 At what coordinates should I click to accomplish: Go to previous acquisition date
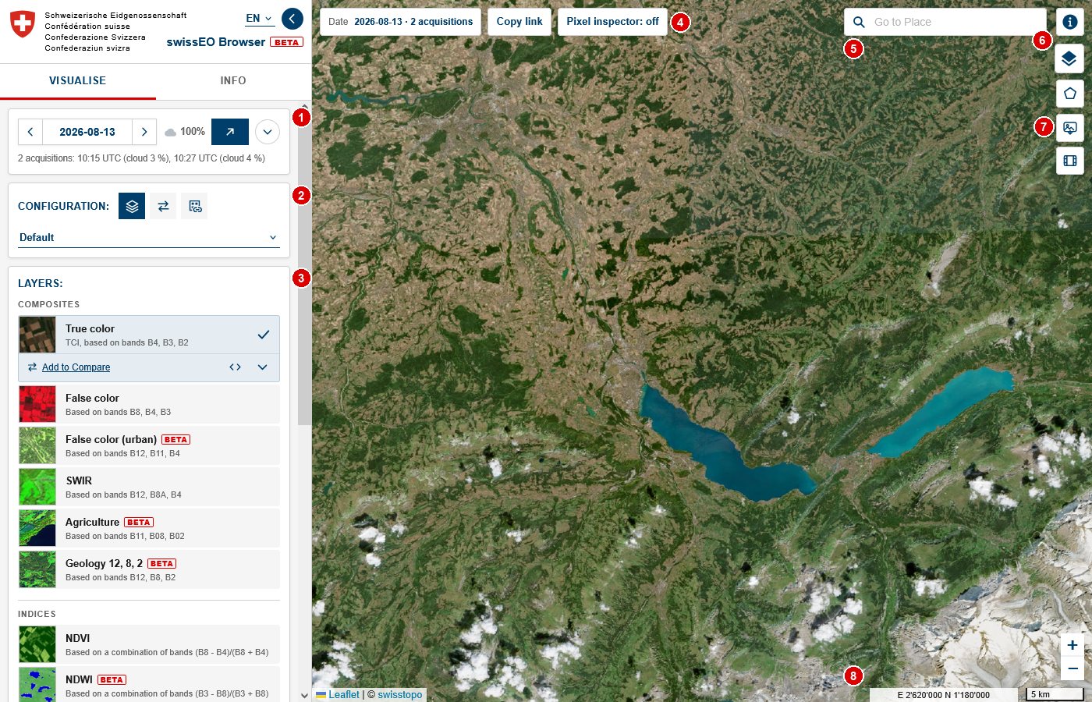tap(30, 132)
